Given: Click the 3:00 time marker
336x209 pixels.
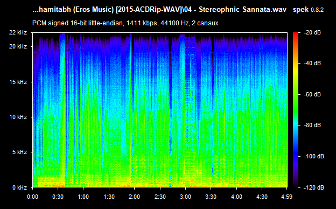Looking at the screenshot, I should pyautogui.click(x=185, y=197).
